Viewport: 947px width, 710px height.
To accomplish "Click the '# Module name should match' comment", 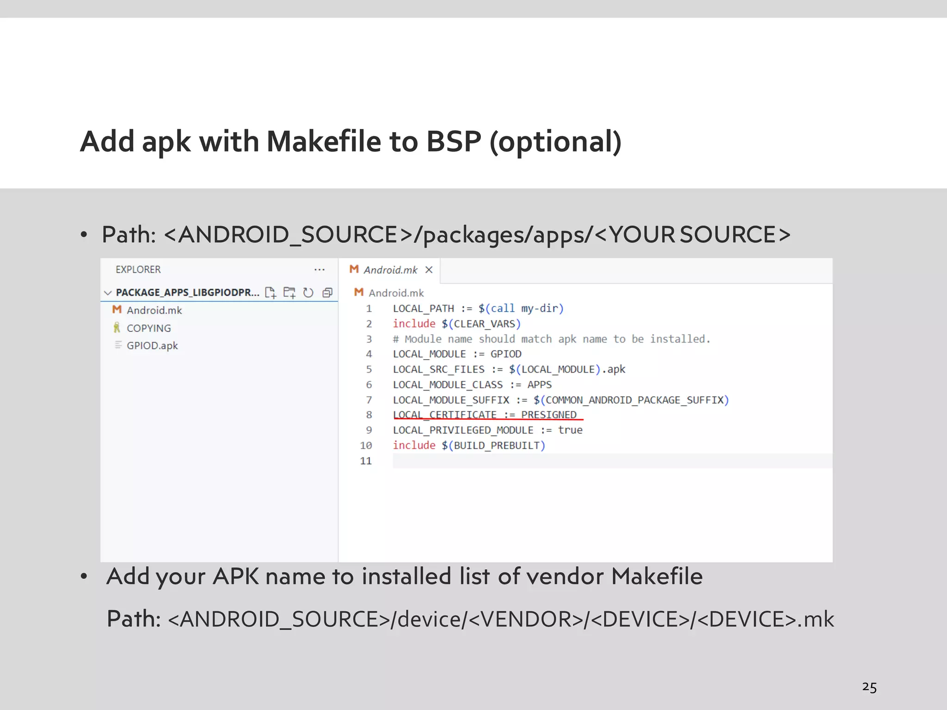I will click(552, 339).
